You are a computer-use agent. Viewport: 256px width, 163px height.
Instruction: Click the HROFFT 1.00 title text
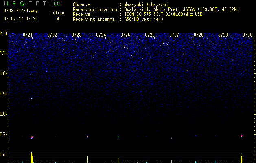[x=32, y=3]
